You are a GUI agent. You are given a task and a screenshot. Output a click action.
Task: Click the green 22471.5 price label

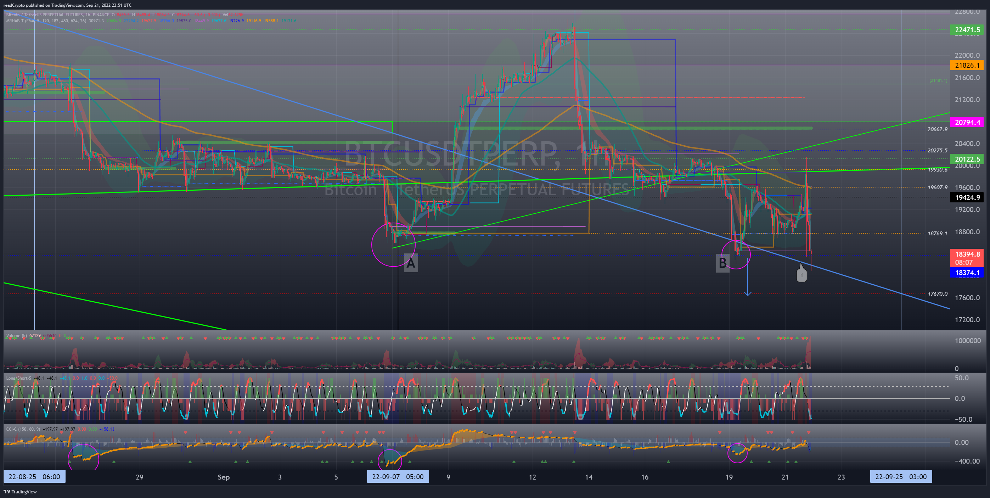tap(967, 30)
